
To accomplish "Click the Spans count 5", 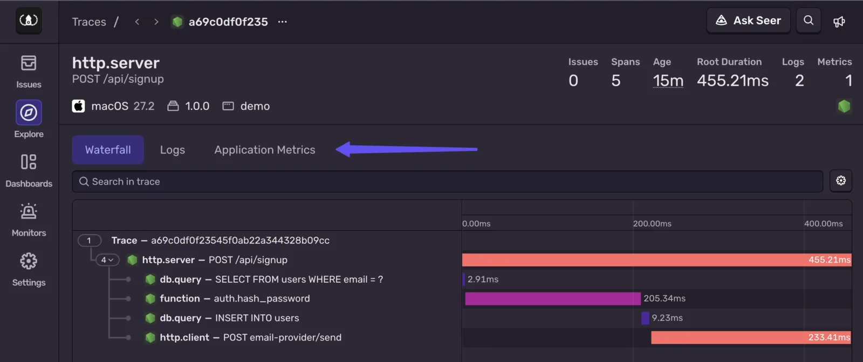I will [616, 80].
